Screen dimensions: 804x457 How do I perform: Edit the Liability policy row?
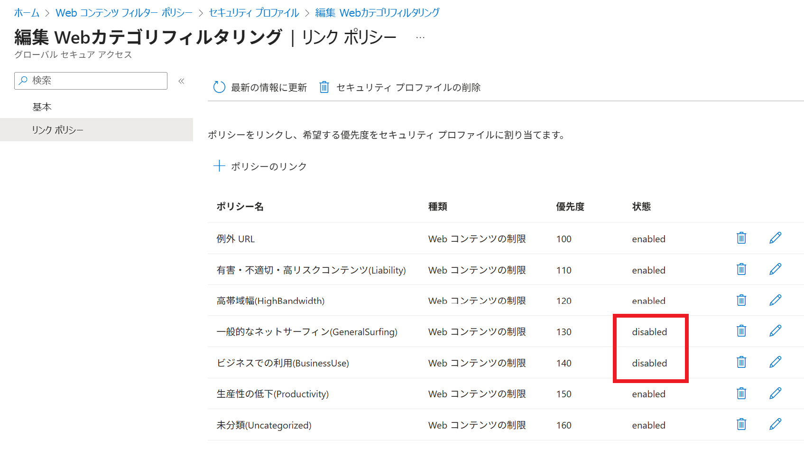coord(775,269)
